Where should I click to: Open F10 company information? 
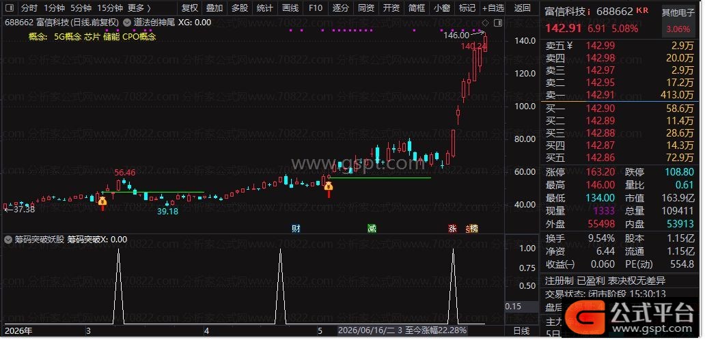tap(316, 8)
